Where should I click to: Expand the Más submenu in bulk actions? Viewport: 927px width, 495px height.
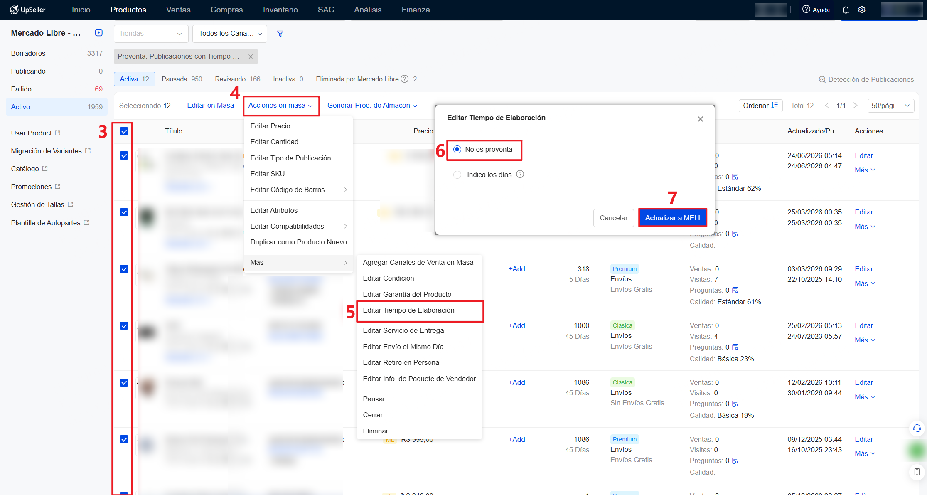(x=298, y=263)
